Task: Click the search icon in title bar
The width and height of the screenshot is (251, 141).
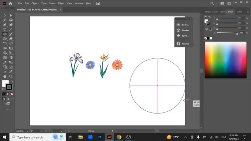Action: pyautogui.click(x=212, y=4)
